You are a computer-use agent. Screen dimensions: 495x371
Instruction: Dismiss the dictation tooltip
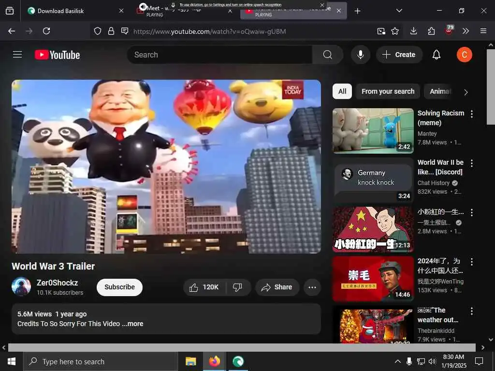point(322,5)
